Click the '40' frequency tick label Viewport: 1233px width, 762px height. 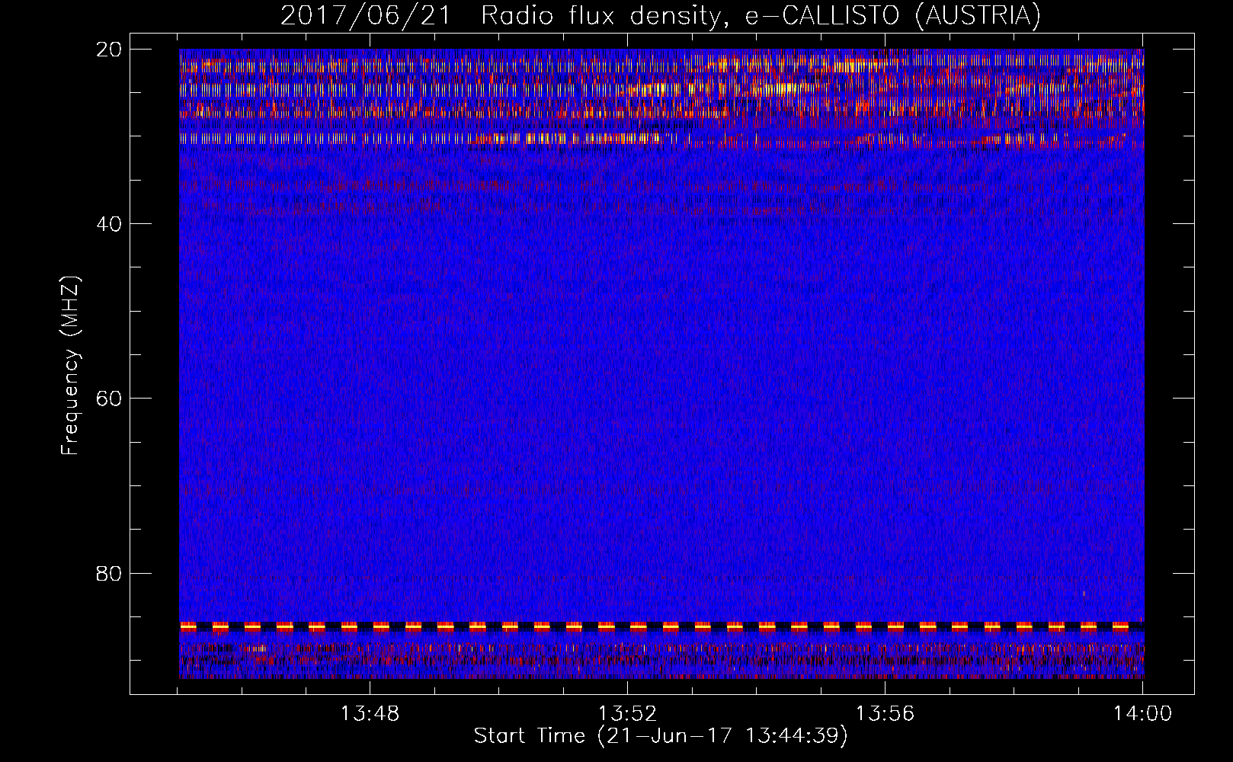click(x=109, y=224)
